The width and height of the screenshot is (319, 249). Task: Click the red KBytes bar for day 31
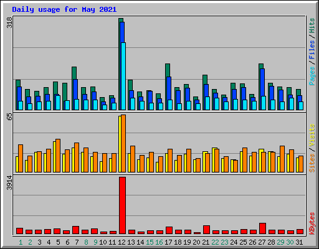tap(300, 232)
